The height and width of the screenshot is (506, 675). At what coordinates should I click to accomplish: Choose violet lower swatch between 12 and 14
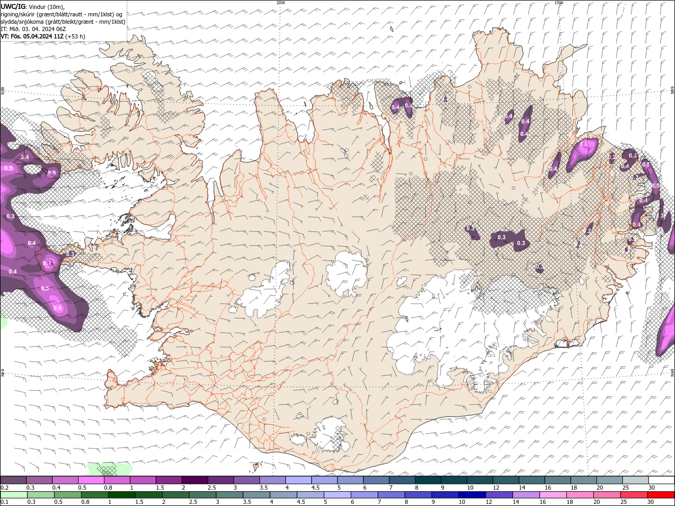[498, 495]
